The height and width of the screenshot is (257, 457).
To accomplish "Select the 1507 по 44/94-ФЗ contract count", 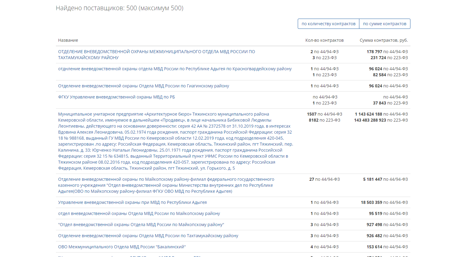I will coord(324,114).
